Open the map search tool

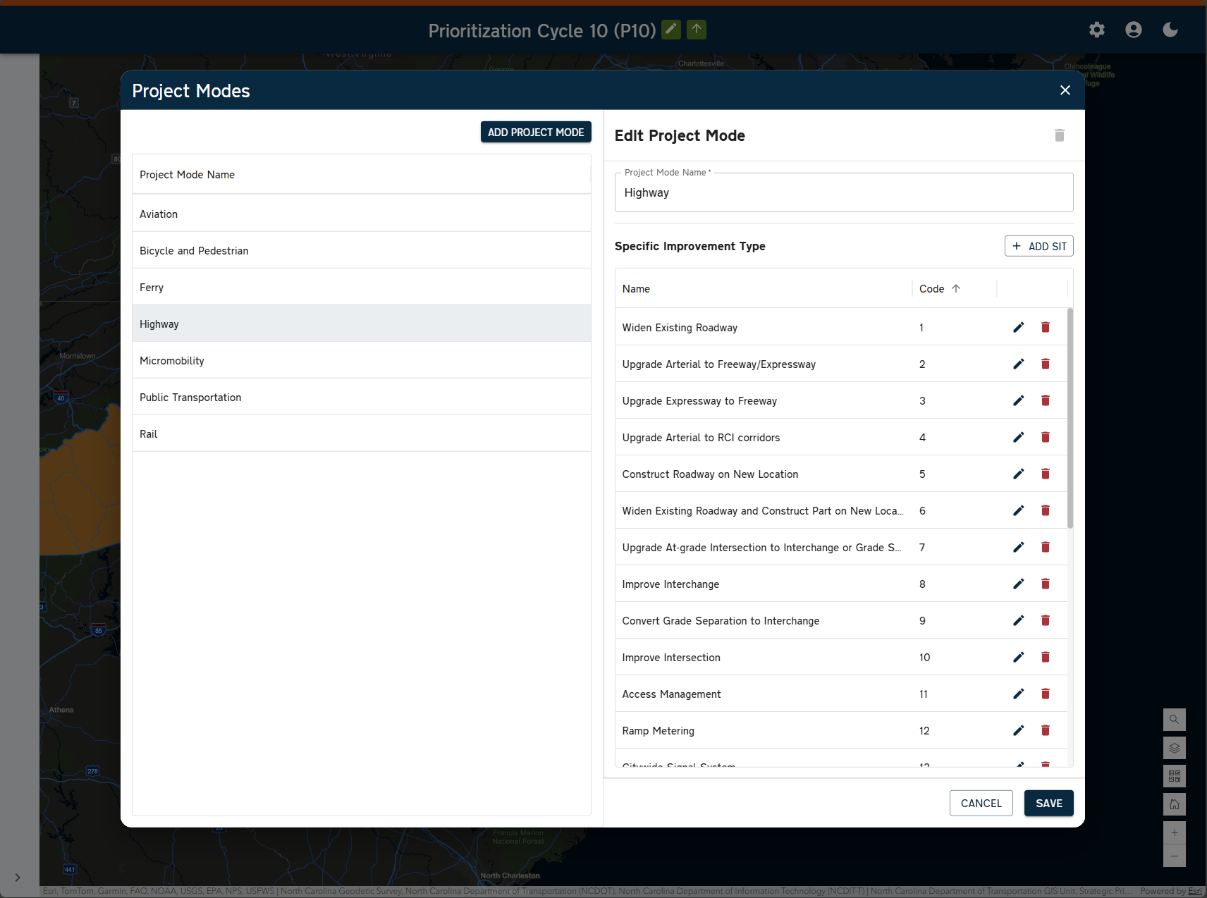coord(1173,720)
